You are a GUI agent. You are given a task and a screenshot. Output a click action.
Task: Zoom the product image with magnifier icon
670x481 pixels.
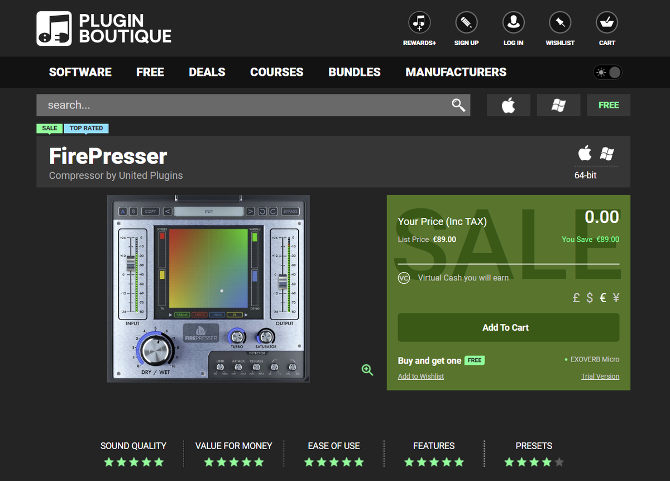pos(367,370)
